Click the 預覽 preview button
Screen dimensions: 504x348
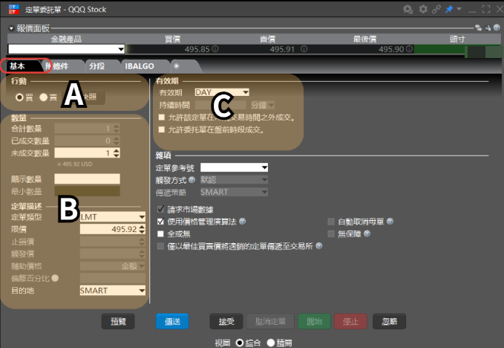(x=118, y=321)
